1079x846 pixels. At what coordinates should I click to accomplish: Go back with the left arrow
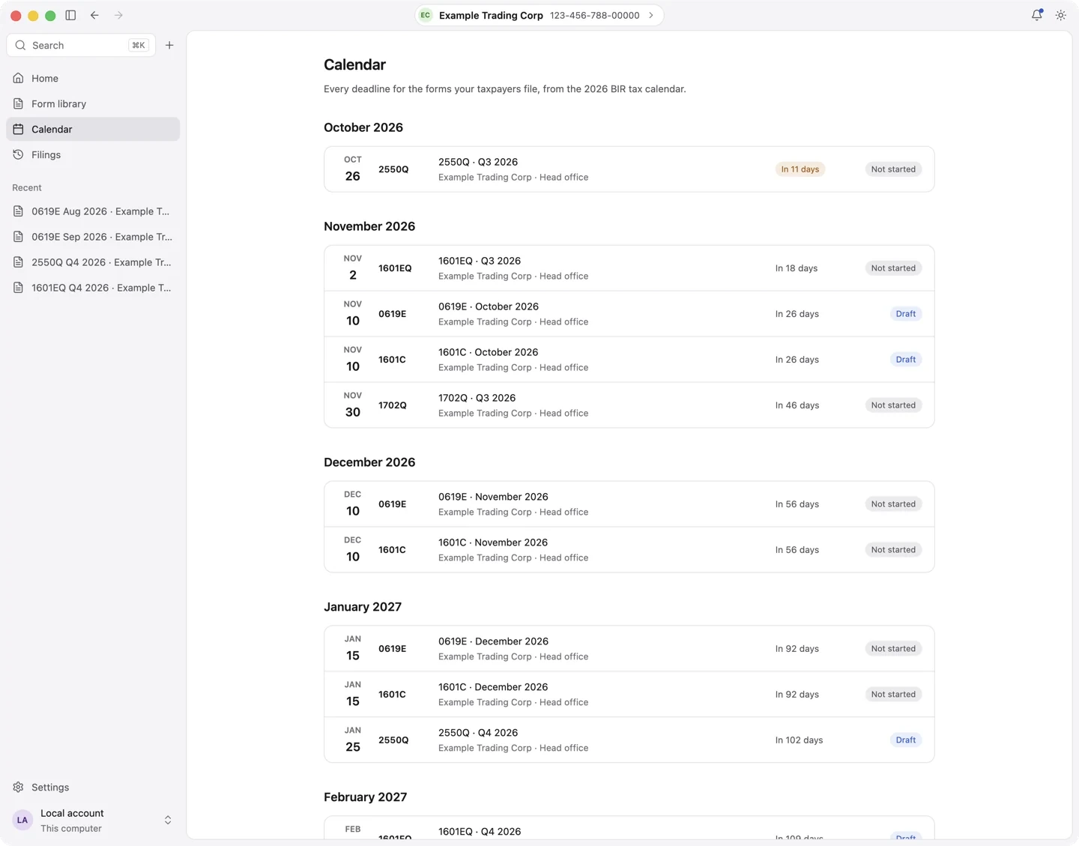pyautogui.click(x=94, y=15)
